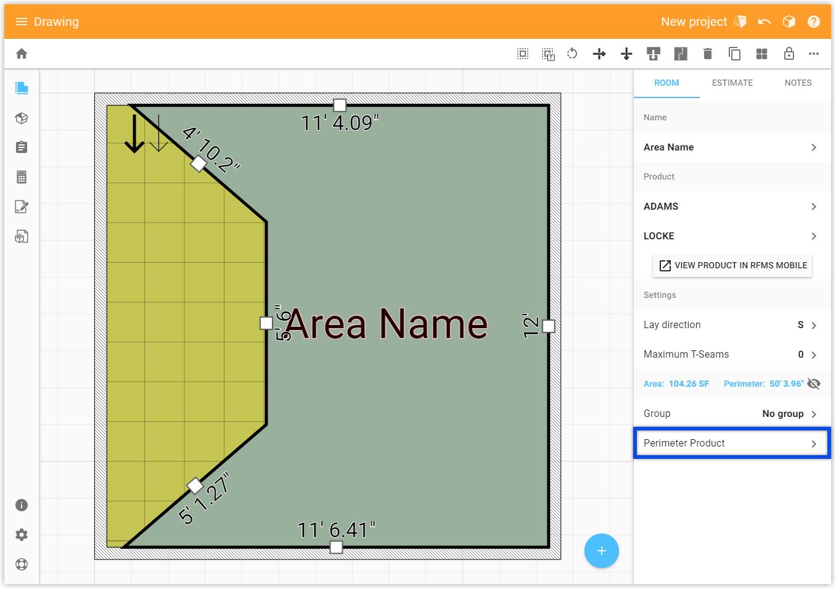Switch to the NOTES tab

click(x=798, y=83)
